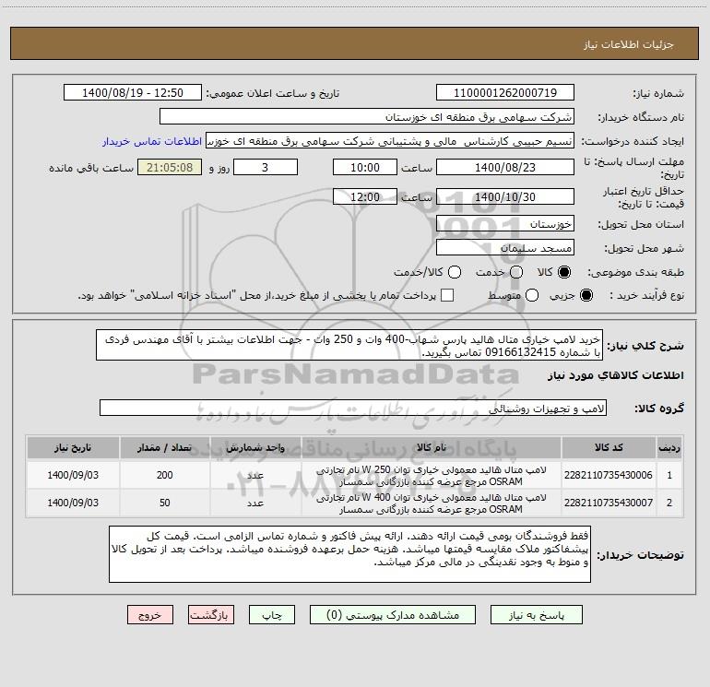The width and height of the screenshot is (710, 687).
Task: Click need date 1400/09/03 in row 1
Action: 73,475
